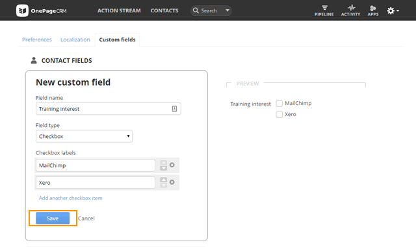
Task: Expand the Search dropdown arrow
Action: click(227, 10)
